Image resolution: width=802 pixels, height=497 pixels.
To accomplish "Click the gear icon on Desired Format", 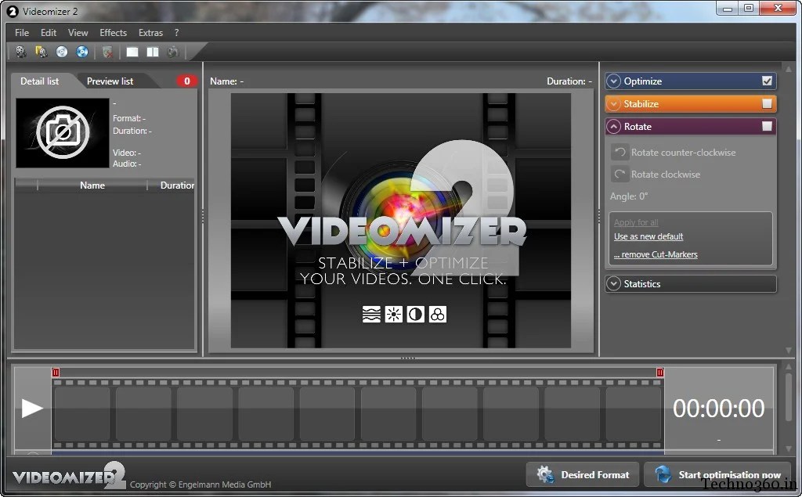I will (x=545, y=474).
